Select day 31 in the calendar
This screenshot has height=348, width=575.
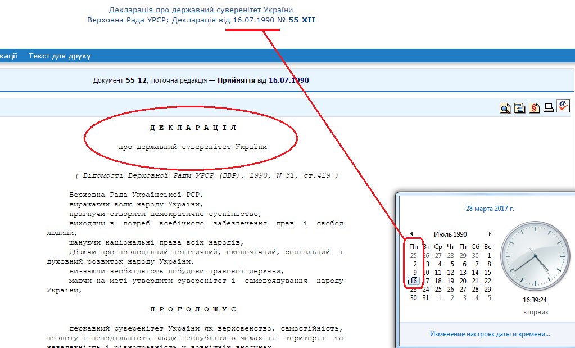425,298
